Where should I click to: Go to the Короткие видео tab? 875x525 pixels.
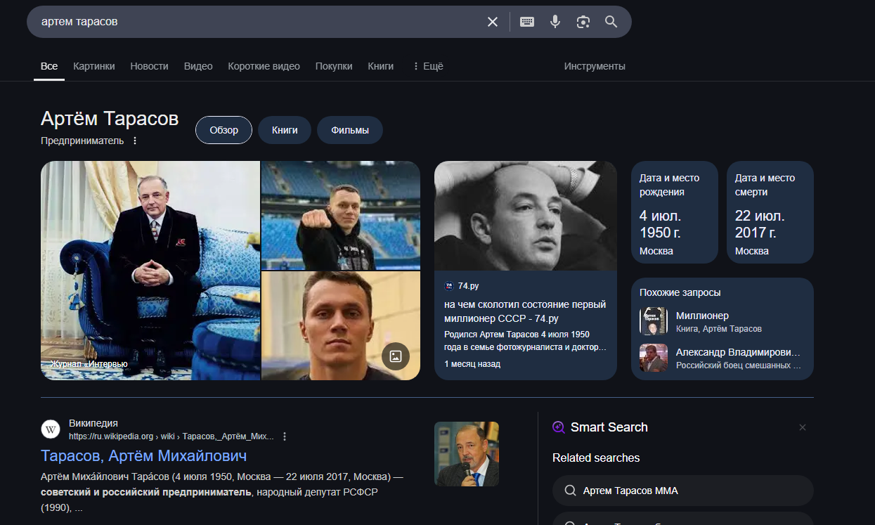pyautogui.click(x=264, y=66)
